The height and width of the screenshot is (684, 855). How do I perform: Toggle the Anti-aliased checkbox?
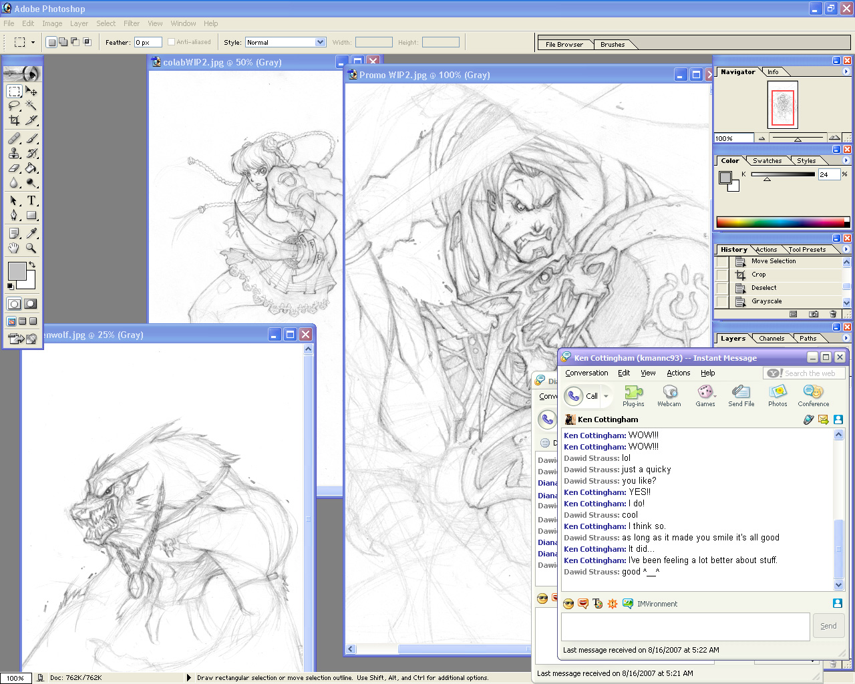[171, 42]
